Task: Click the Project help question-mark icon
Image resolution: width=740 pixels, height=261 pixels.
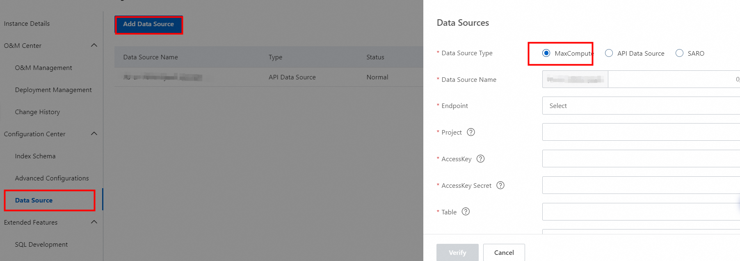Action: point(471,132)
